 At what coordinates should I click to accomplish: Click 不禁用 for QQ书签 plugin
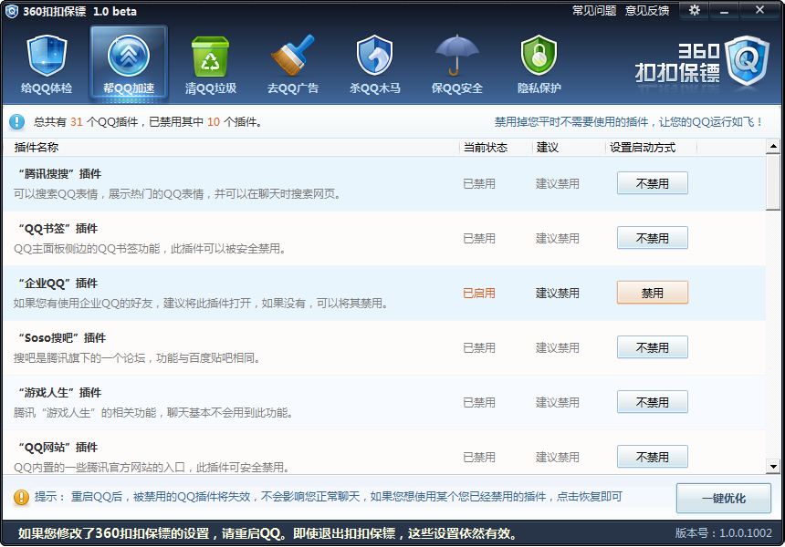pos(653,238)
